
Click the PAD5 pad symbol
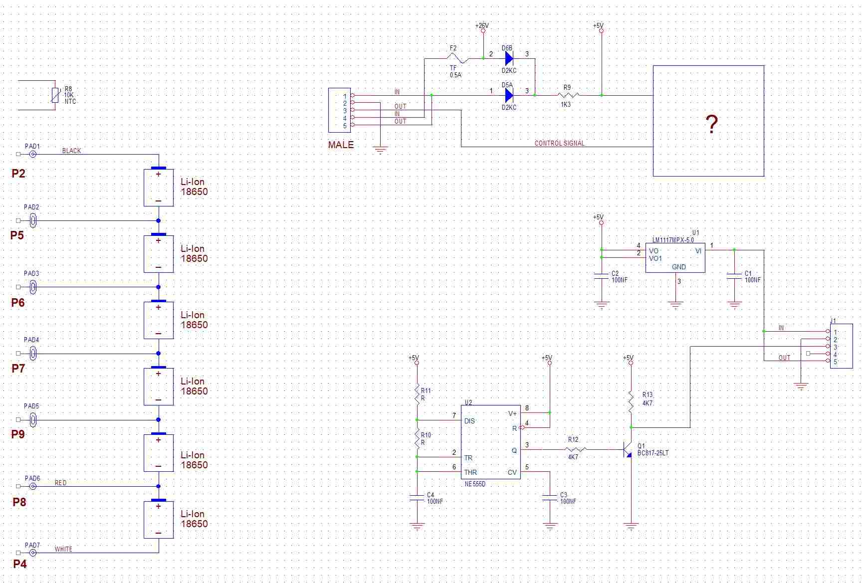[x=33, y=420]
